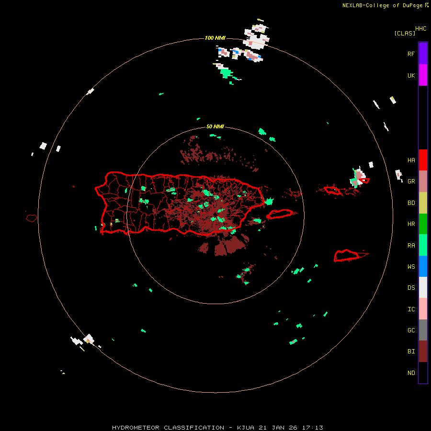431x431 pixels.
Task: Click the HHC product label
Action: tap(421, 29)
